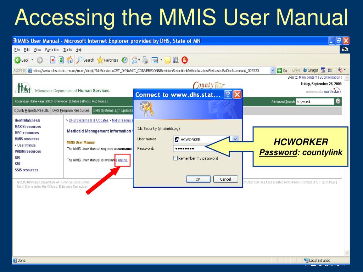Open the User name dropdown arrow
Viewport: 363px width, 272px height.
click(x=235, y=139)
